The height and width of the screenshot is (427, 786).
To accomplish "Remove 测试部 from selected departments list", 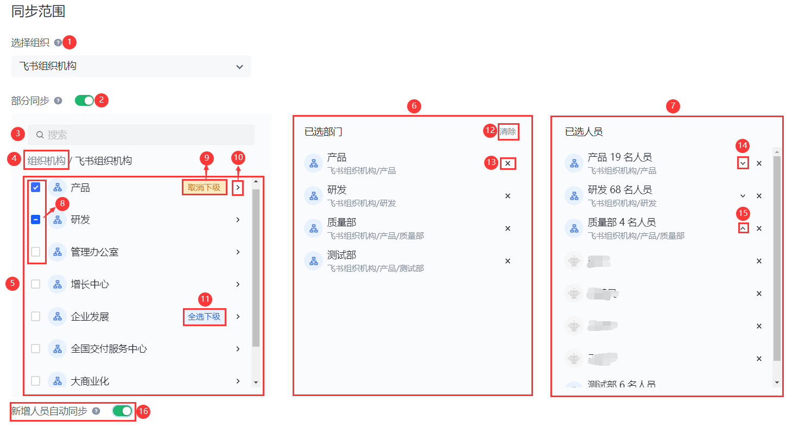I will tap(508, 261).
